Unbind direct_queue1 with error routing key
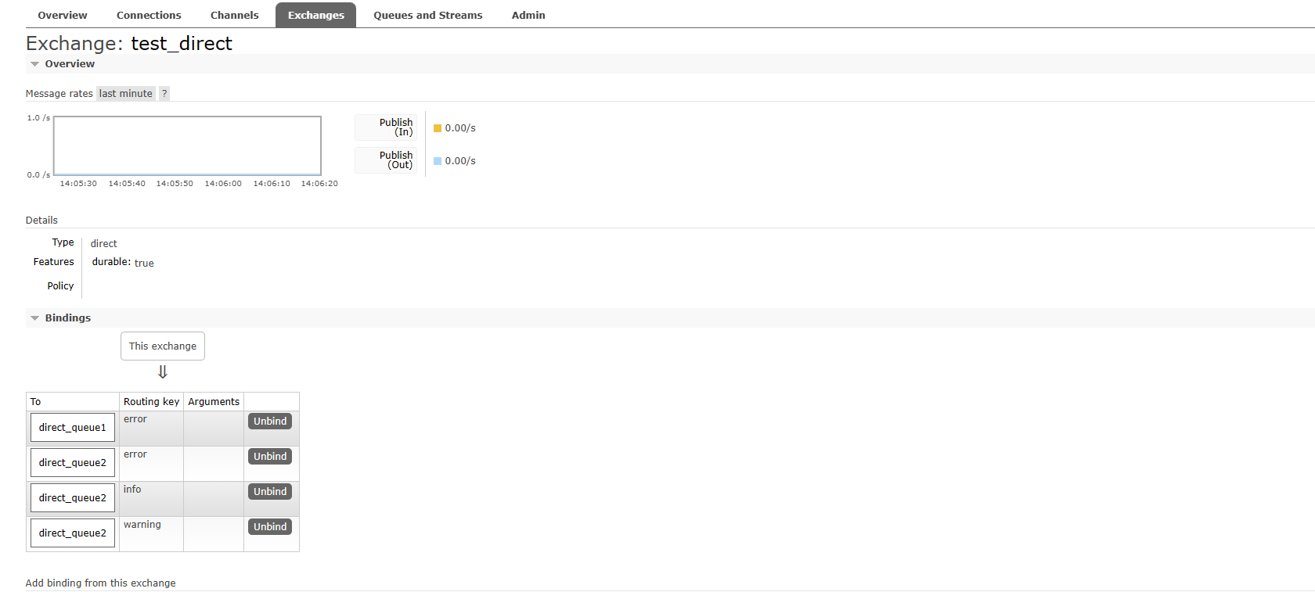 (270, 422)
